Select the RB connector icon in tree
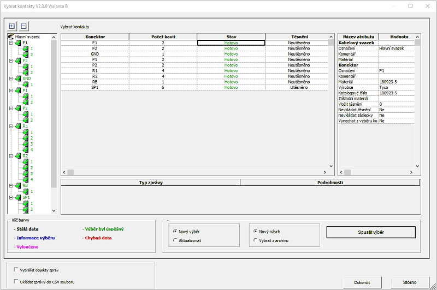This screenshot has height=290, width=437. [18, 185]
